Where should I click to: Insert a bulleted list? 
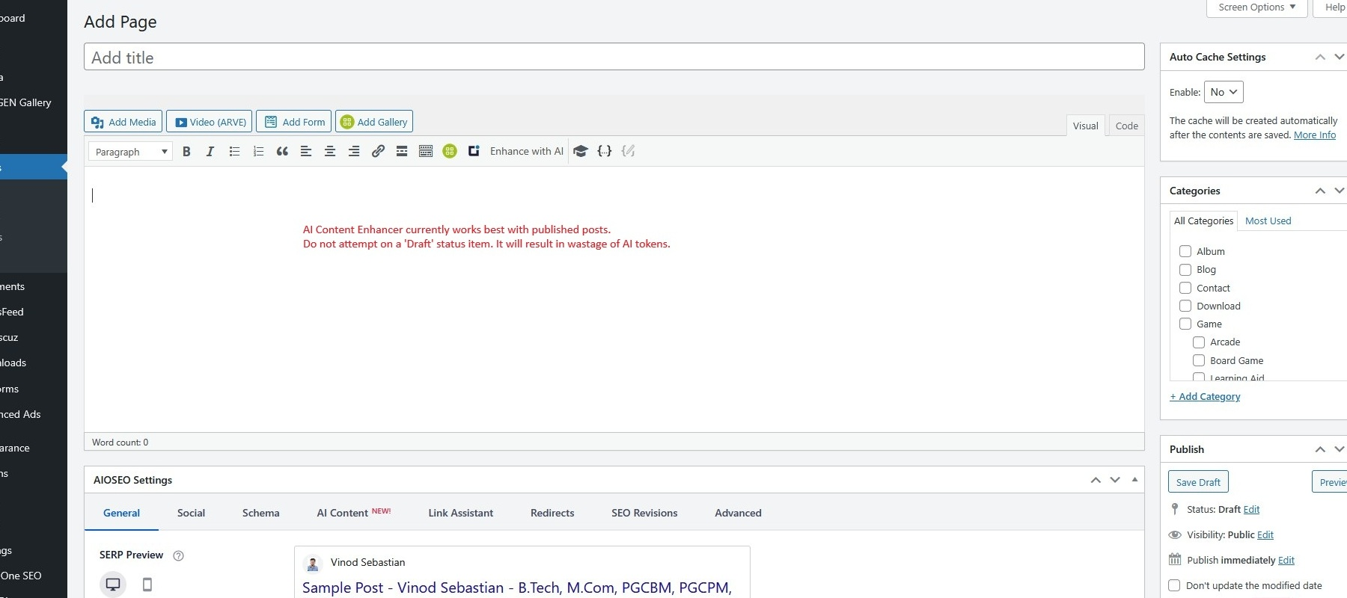tap(234, 152)
